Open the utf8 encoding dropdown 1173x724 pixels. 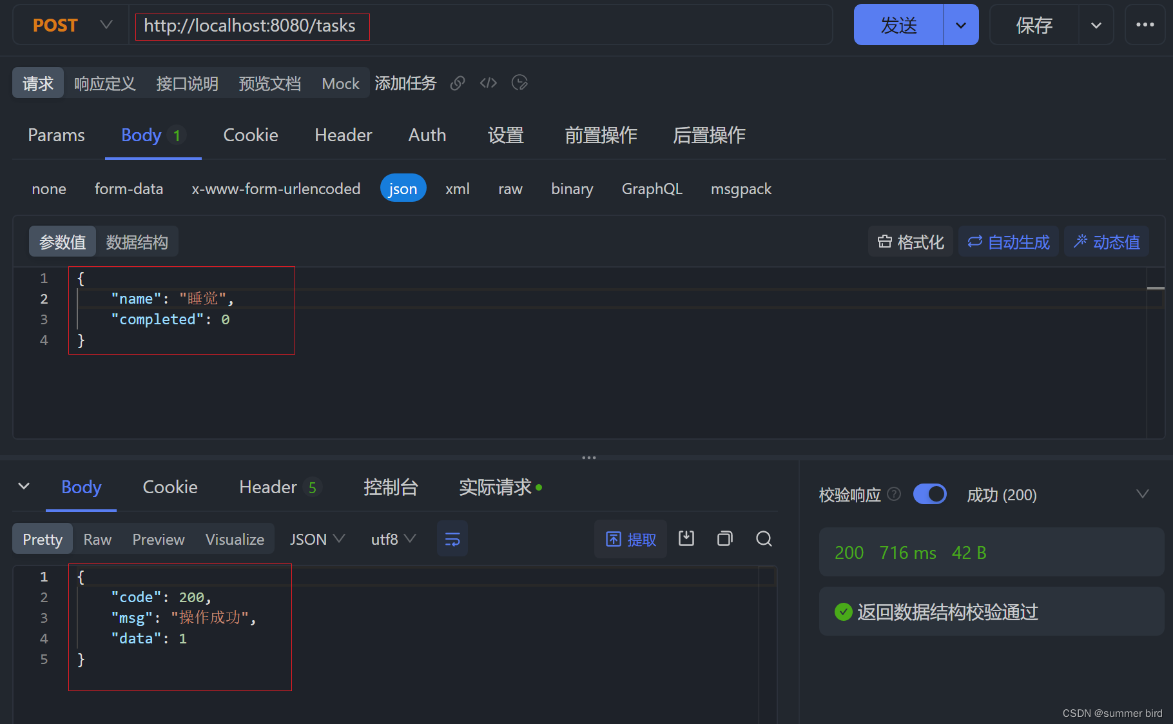(x=393, y=539)
